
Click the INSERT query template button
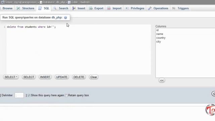coord(45,77)
